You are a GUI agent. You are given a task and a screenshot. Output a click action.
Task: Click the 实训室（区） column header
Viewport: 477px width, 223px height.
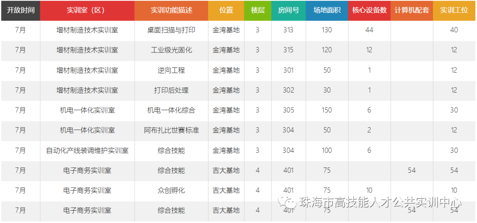(x=87, y=10)
